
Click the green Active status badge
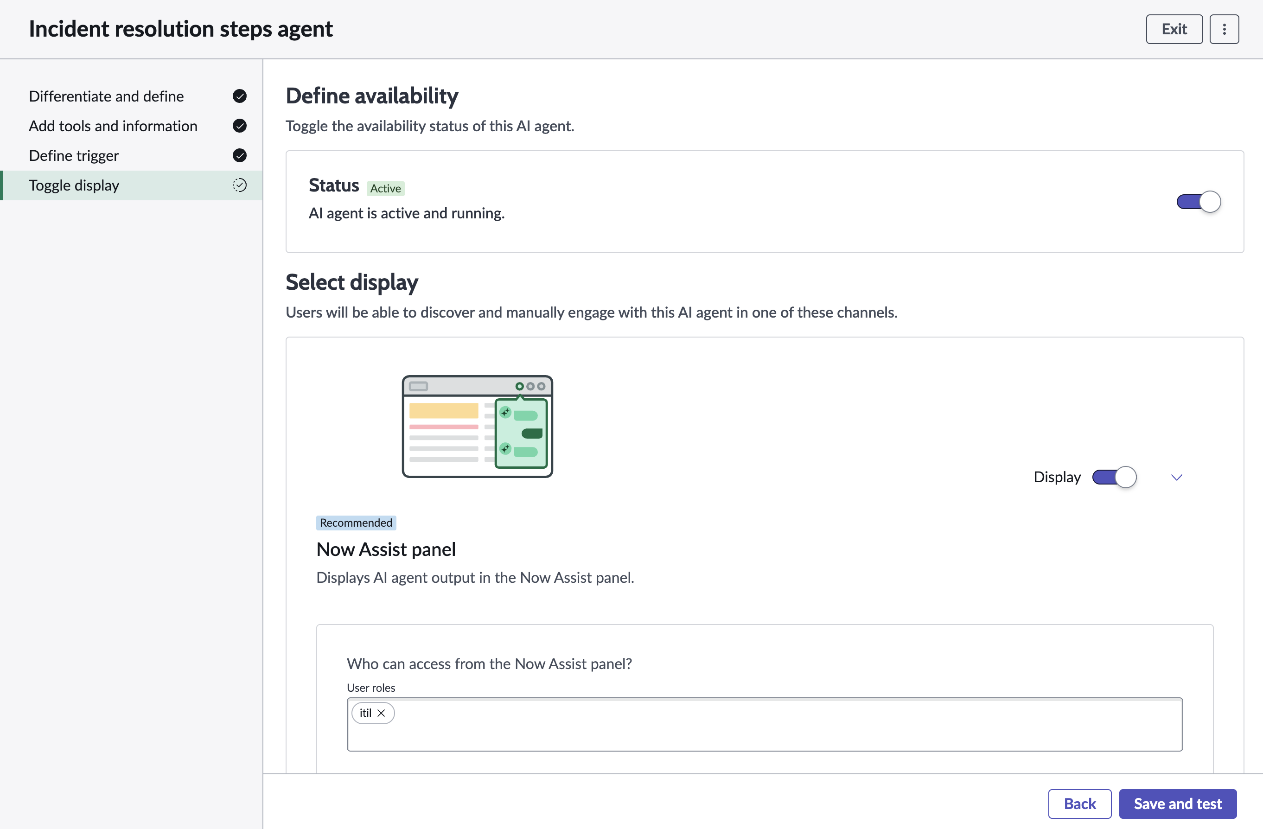click(x=385, y=188)
